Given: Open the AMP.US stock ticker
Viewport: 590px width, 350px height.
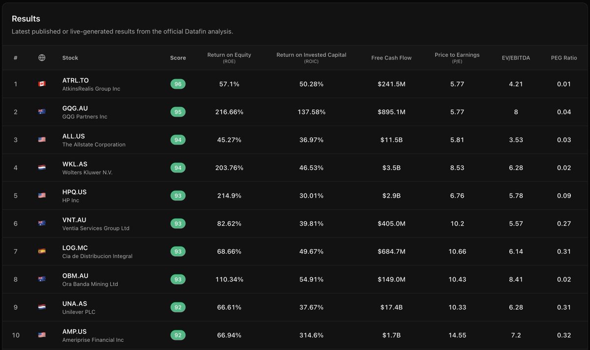Looking at the screenshot, I should tap(74, 331).
